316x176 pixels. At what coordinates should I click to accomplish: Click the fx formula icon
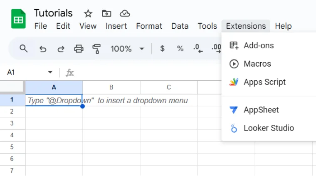pyautogui.click(x=70, y=72)
